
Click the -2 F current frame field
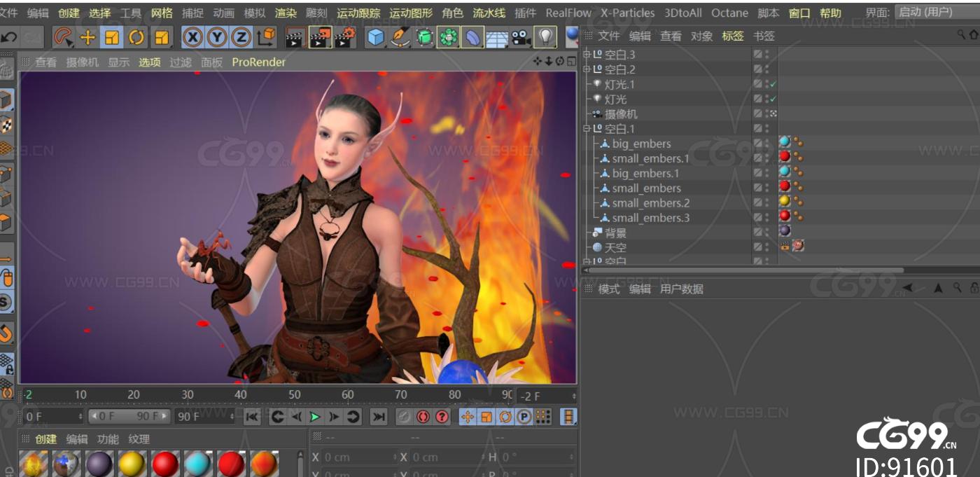tap(547, 396)
